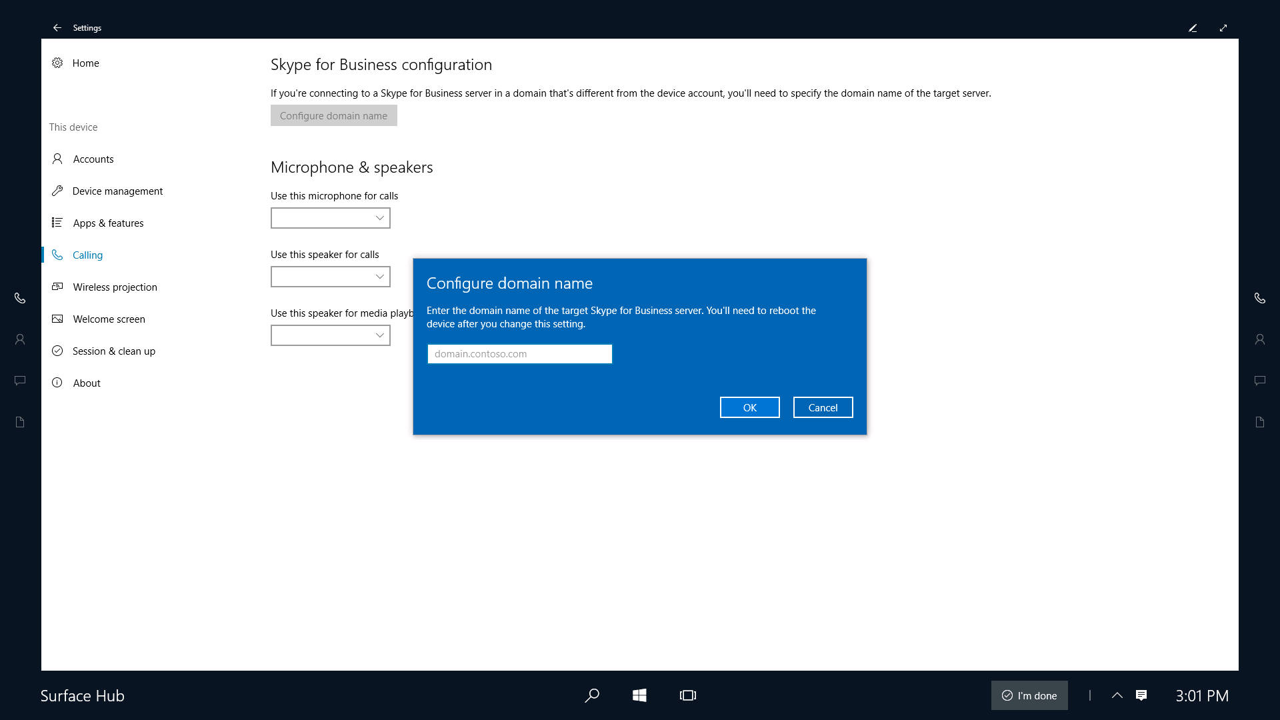
Task: Click the Wireless projection icon
Action: point(58,287)
